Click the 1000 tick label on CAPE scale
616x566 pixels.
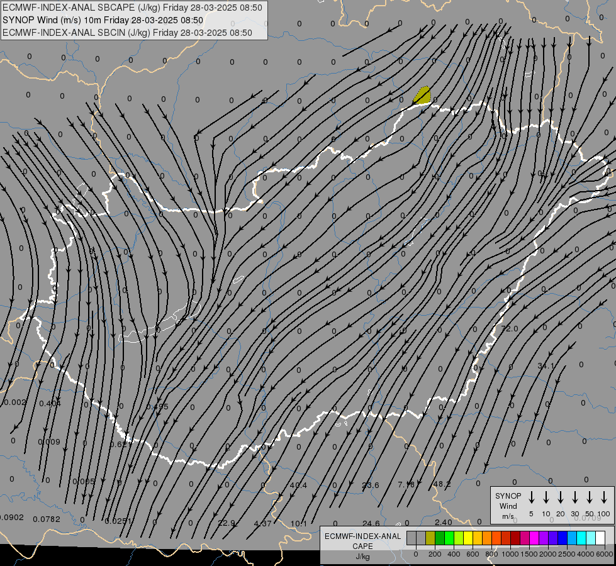pos(510,554)
